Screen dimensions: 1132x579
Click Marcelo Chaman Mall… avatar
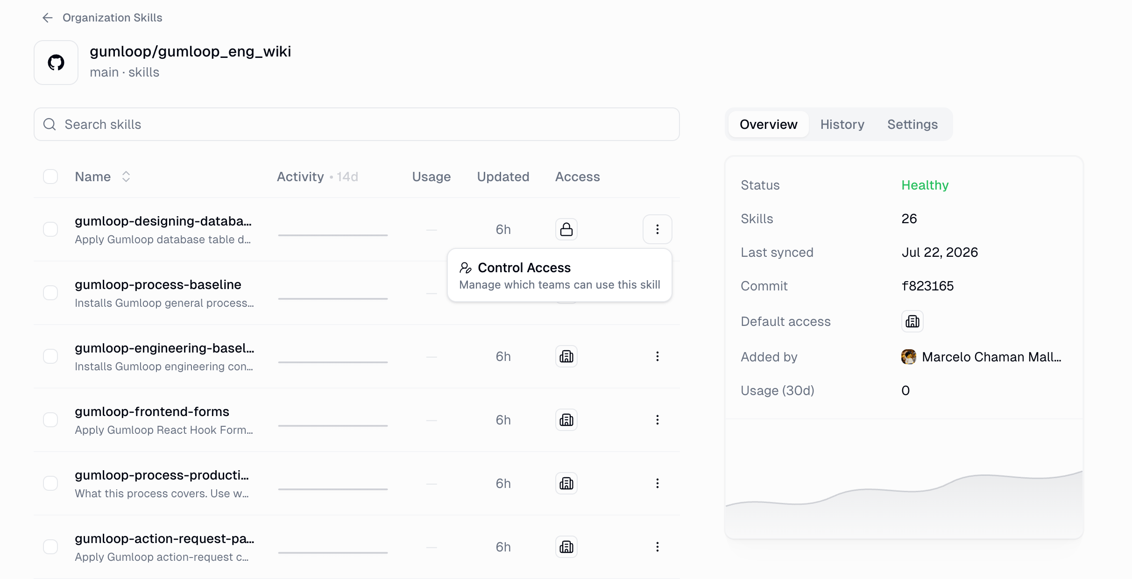click(x=909, y=357)
